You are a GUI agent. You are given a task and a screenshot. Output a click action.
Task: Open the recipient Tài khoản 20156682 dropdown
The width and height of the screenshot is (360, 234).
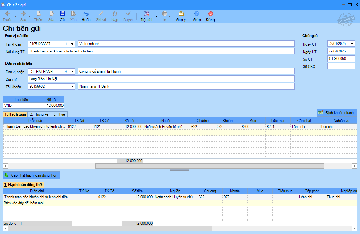coord(72,86)
